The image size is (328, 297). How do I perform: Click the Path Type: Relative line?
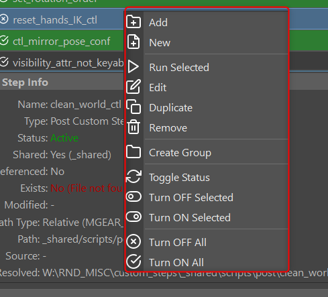click(62, 223)
